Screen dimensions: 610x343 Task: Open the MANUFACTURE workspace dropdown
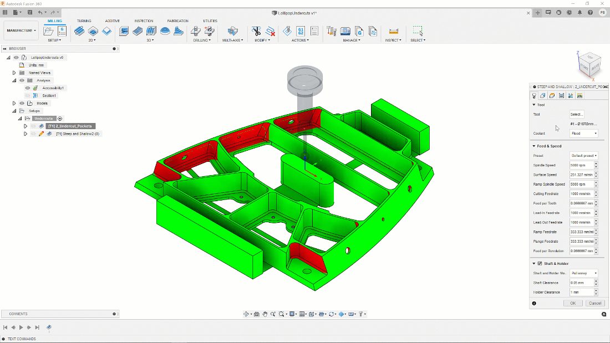21,30
